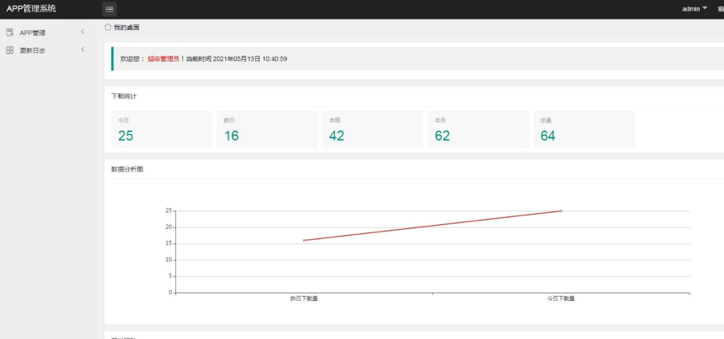Click the 本月 count 62
Viewport: 724px width, 339px height.
[442, 136]
